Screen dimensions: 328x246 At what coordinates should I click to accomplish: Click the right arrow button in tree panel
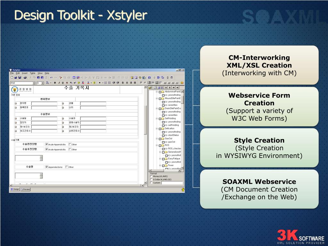tap(177, 87)
